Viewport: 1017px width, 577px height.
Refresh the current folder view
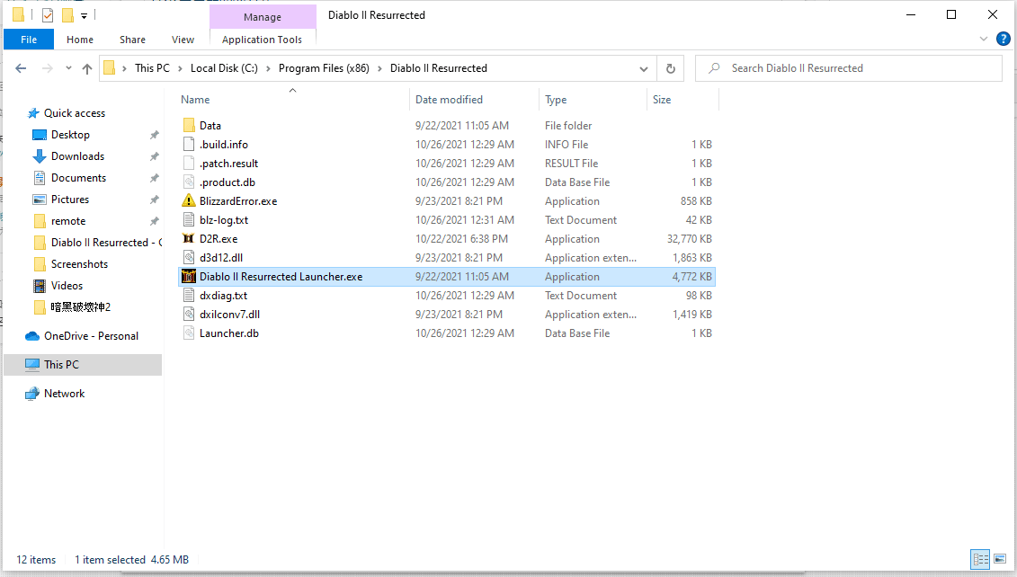pyautogui.click(x=671, y=68)
